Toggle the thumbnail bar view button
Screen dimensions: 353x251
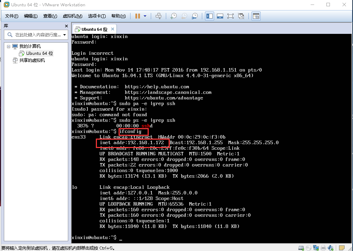tap(220, 16)
